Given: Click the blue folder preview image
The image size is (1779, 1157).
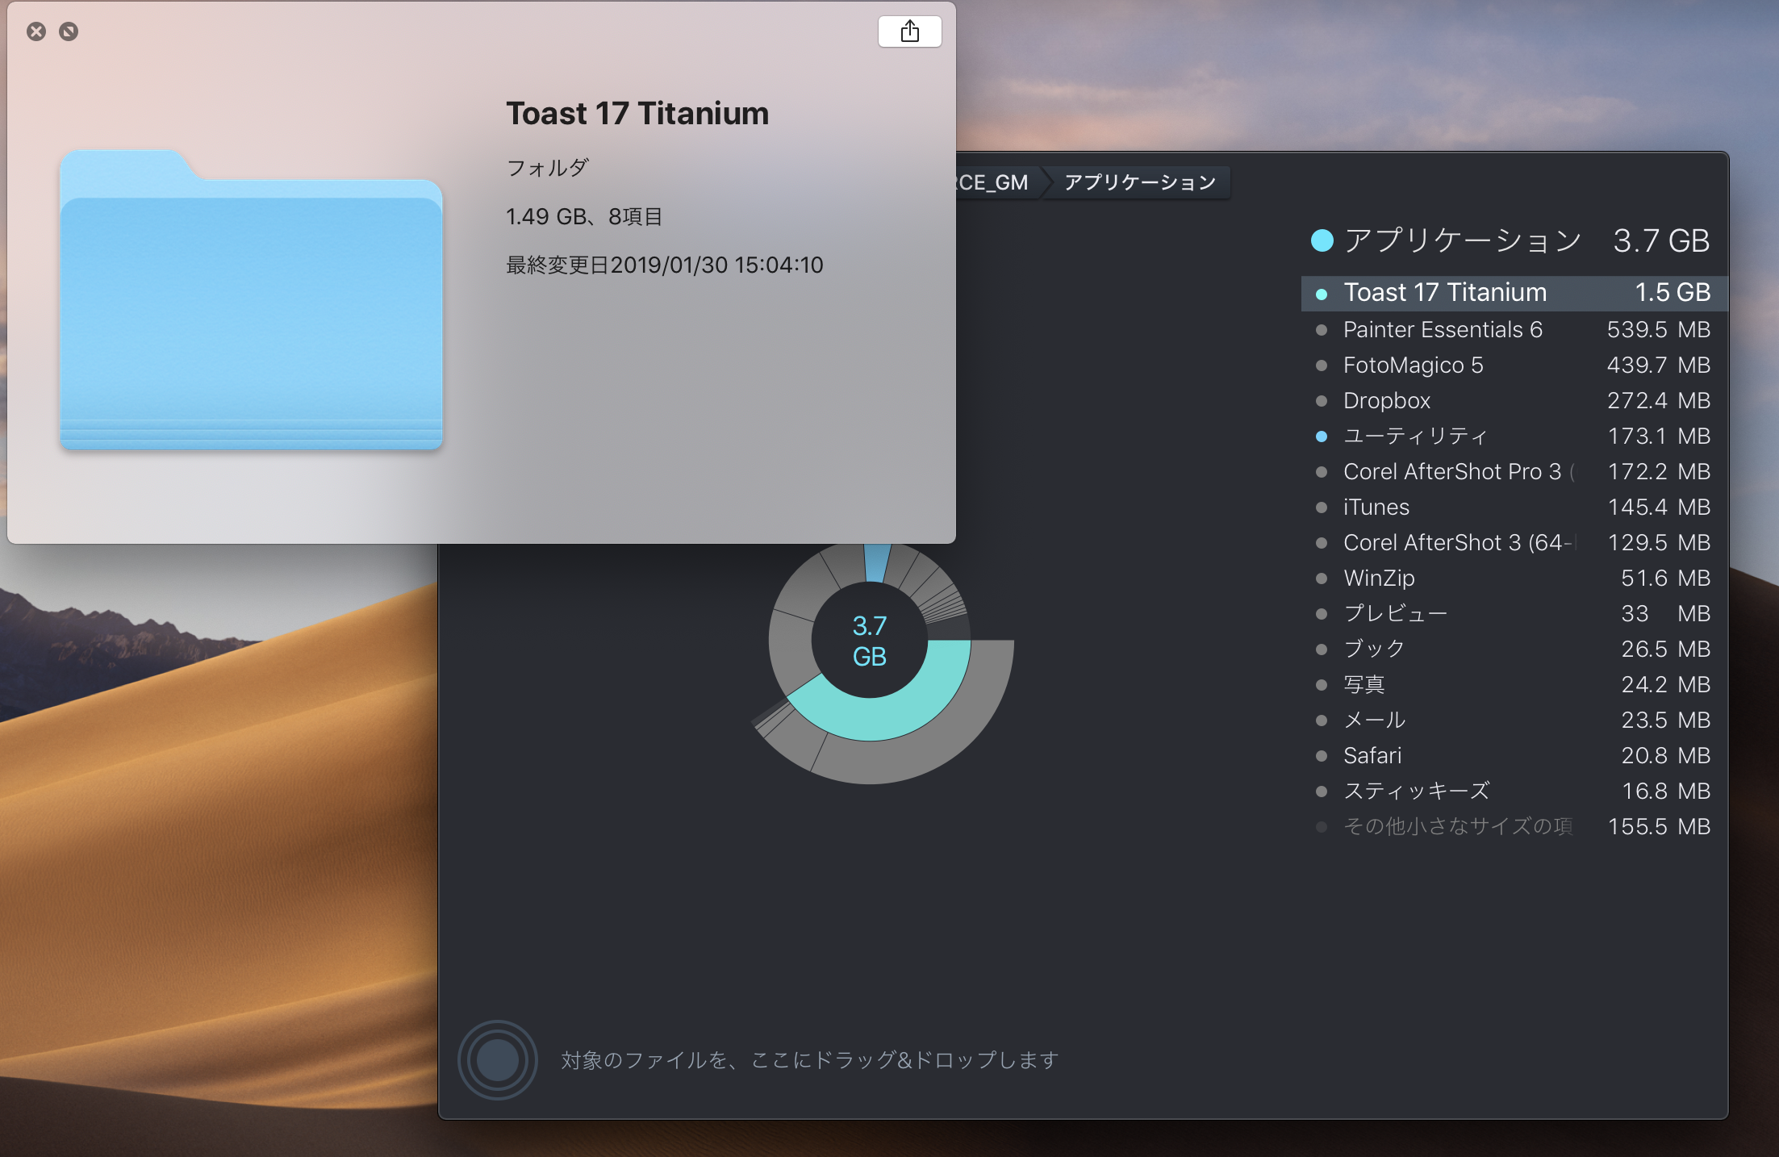Looking at the screenshot, I should 251,299.
